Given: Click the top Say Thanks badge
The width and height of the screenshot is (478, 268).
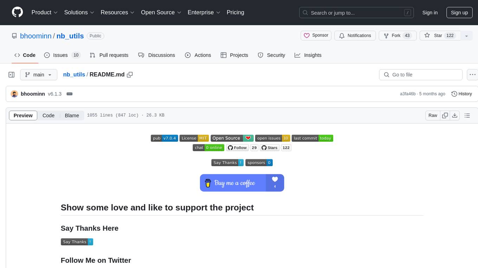Looking at the screenshot, I should tap(227, 163).
